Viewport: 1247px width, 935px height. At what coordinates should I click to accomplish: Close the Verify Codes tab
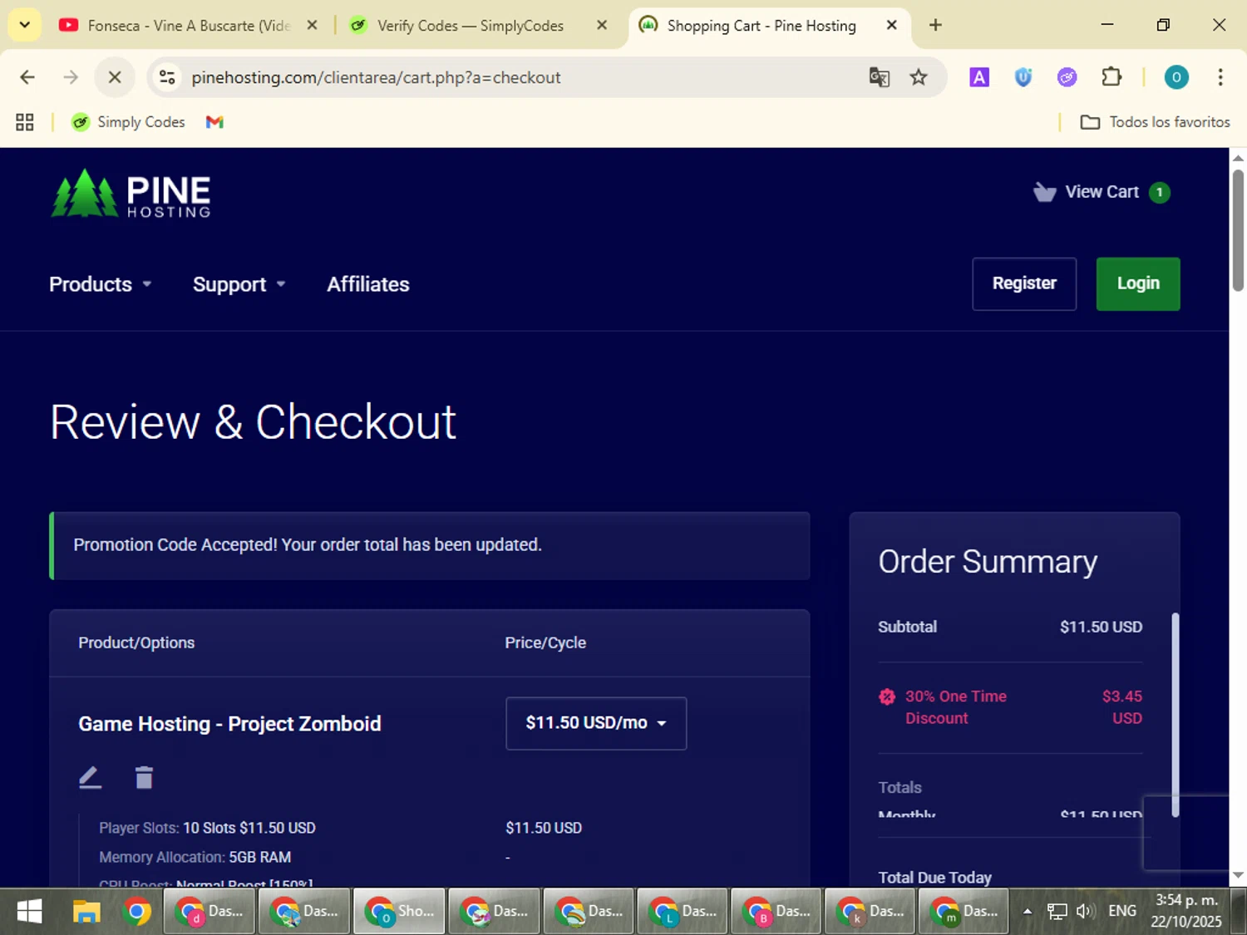point(603,25)
